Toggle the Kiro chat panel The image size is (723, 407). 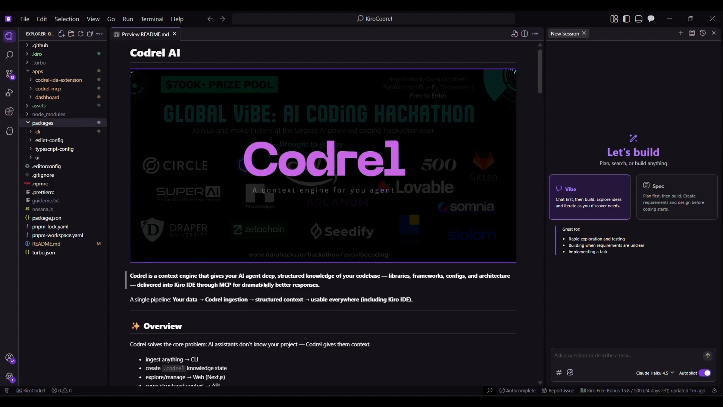coord(651,19)
